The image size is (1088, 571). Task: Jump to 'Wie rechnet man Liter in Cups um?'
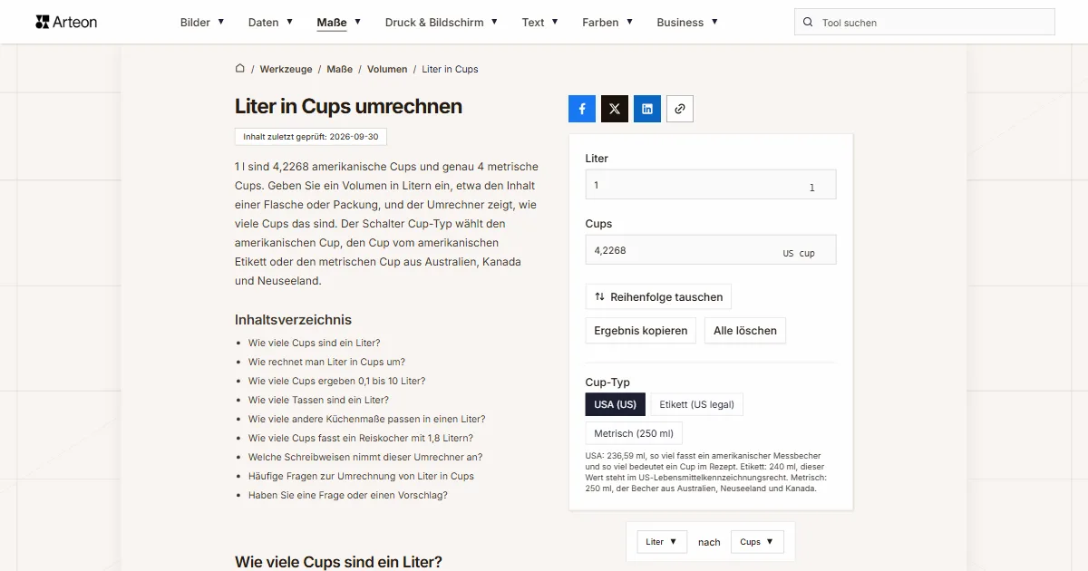[327, 362]
